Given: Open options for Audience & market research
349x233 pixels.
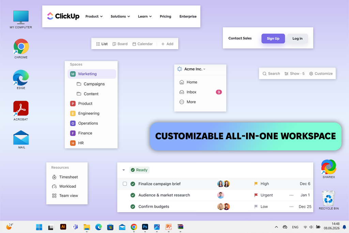Looking at the screenshot, I should click(x=291, y=195).
